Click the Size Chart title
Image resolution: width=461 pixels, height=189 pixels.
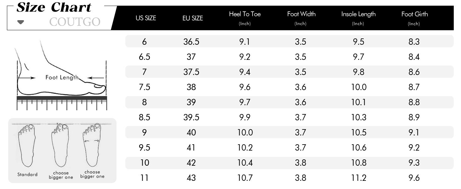[x=54, y=7]
